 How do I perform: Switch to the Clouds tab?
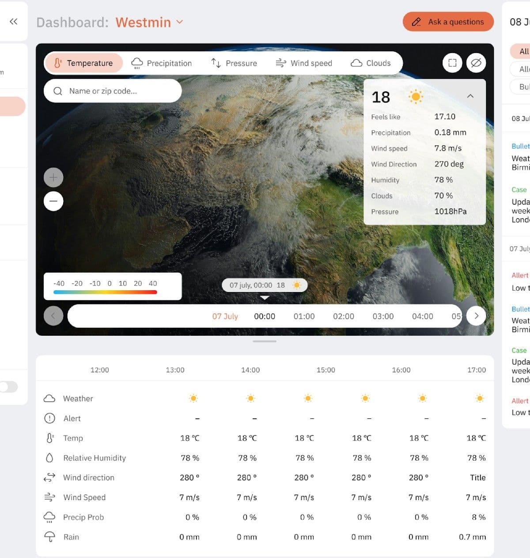pos(371,63)
